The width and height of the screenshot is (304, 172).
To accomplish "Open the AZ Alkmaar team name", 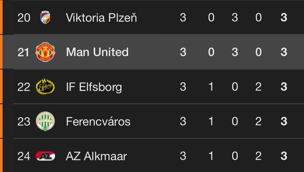I will (x=96, y=156).
